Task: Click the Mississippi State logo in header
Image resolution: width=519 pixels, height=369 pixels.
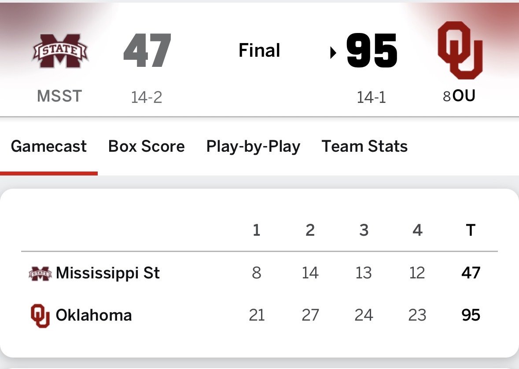Action: click(60, 51)
